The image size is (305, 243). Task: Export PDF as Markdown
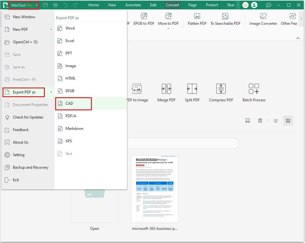91,129
